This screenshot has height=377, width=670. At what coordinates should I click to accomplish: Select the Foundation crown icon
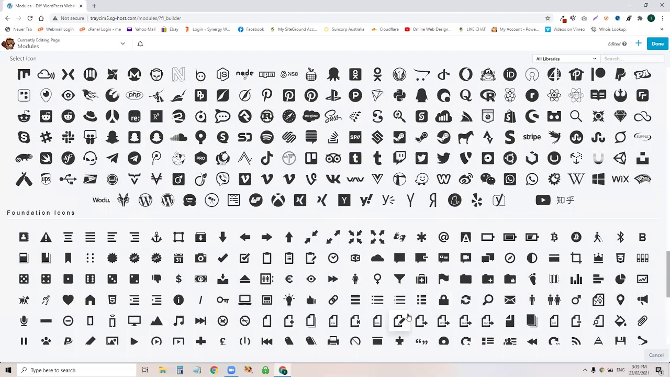tap(598, 258)
